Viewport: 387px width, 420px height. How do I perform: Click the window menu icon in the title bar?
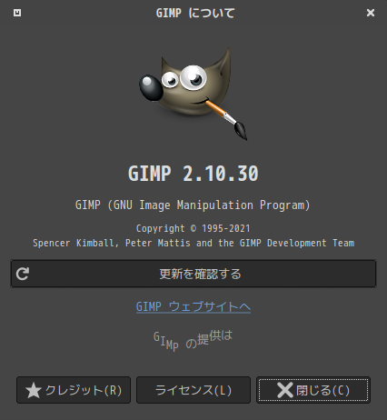[x=17, y=13]
